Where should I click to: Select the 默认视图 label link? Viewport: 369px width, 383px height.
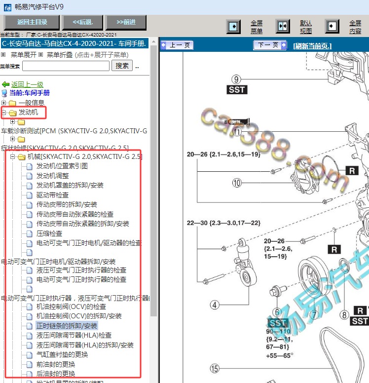tap(306, 27)
